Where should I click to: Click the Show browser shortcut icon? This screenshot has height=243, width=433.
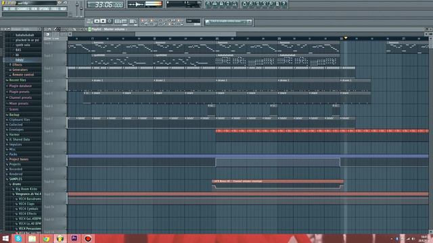[x=228, y=4]
